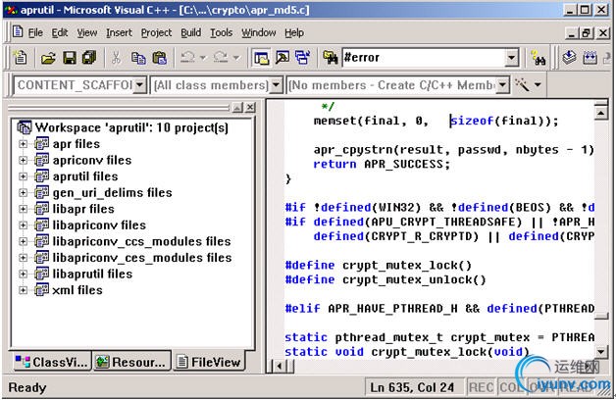Viewport: 616px width, 400px height.
Task: Expand the xml files project node
Action: click(24, 290)
